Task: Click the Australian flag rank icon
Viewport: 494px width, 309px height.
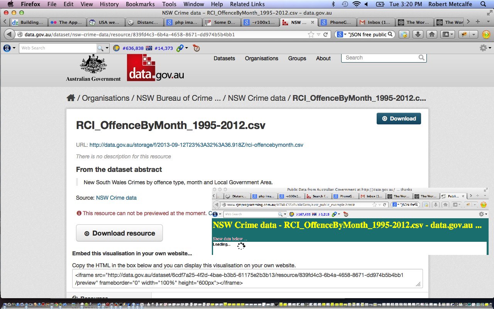Action: tap(149, 48)
